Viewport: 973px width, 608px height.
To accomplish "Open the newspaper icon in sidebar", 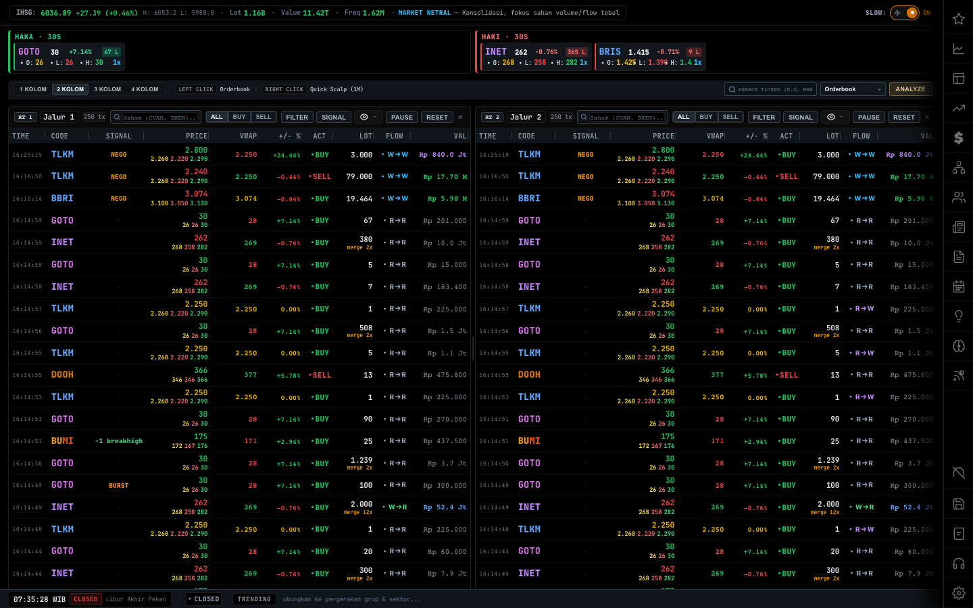I will (958, 227).
